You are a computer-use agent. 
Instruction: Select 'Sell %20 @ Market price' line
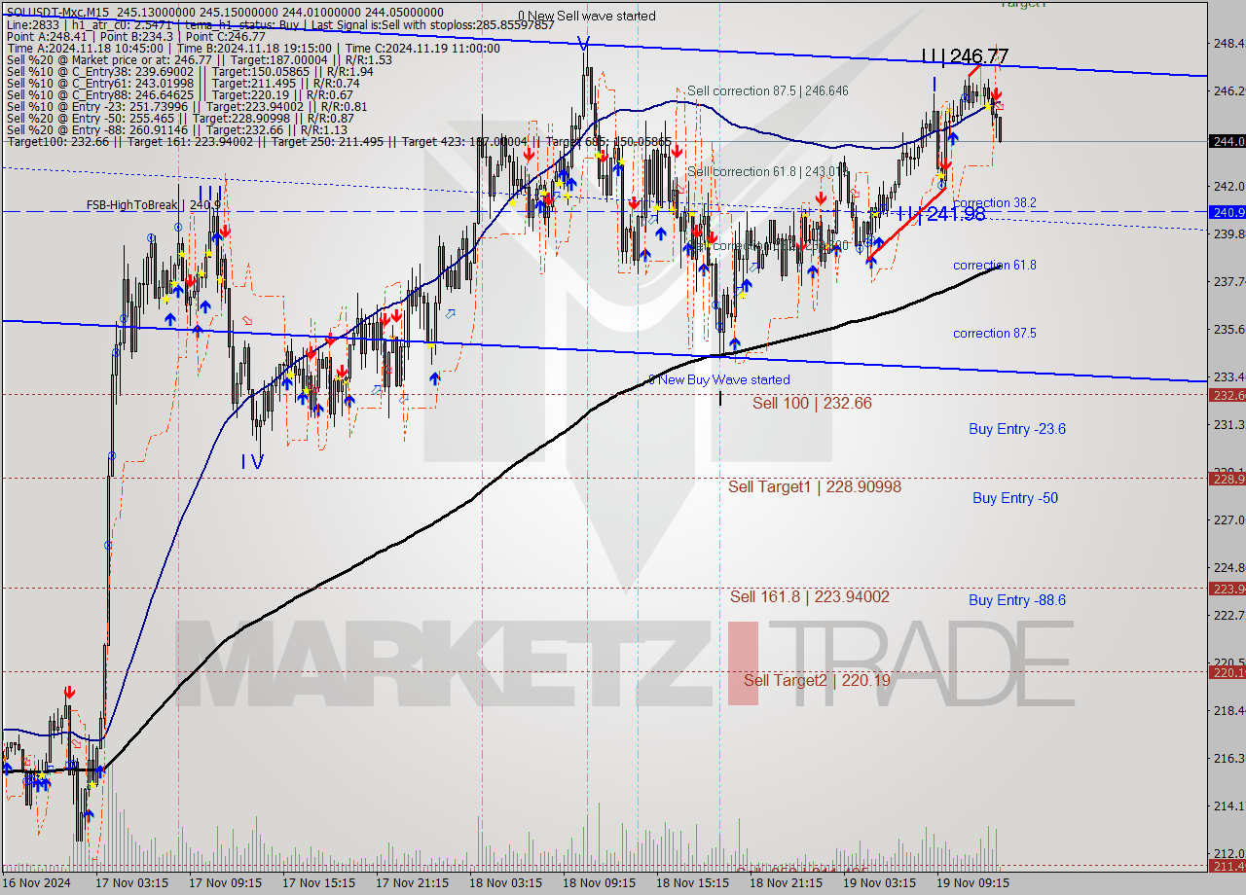tap(198, 59)
